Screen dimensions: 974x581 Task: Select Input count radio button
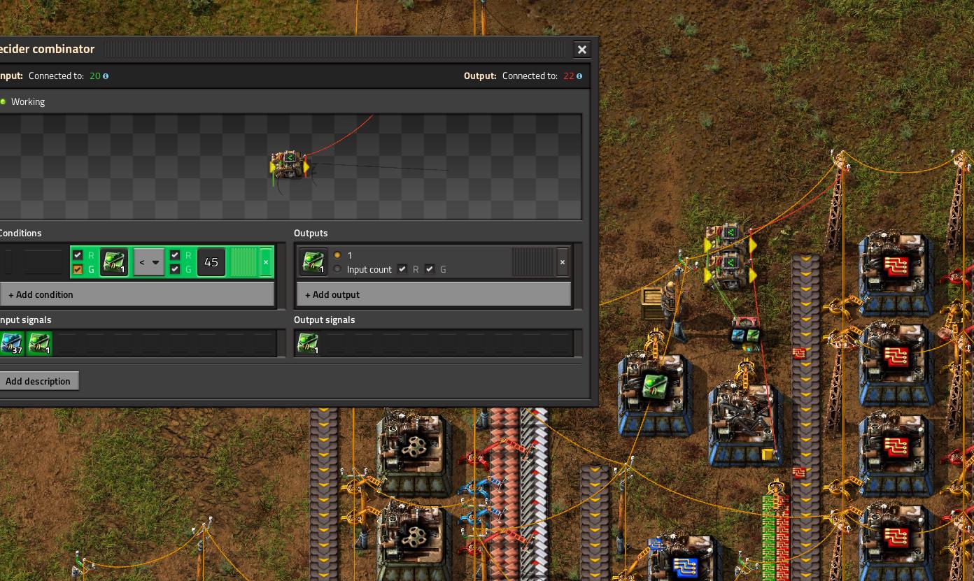[x=337, y=269]
